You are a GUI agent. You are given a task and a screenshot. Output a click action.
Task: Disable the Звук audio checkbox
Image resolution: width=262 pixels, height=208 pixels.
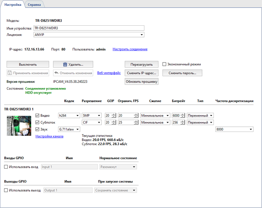tap(37, 129)
